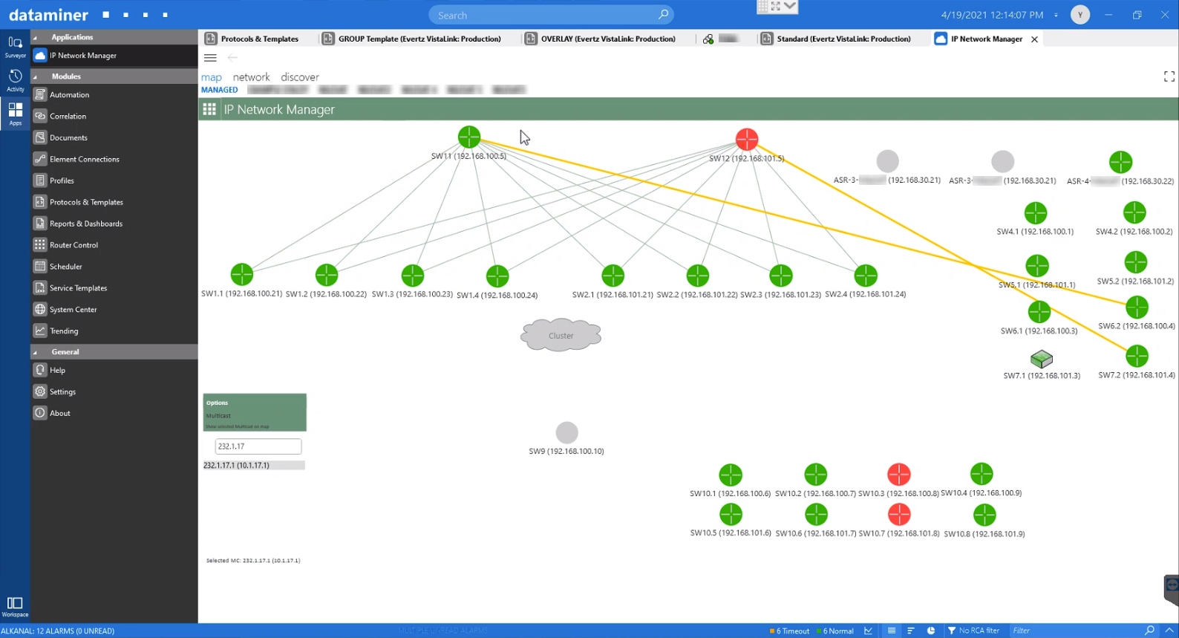1179x638 pixels.
Task: Click the red SW12 (192.168.101.5) node
Action: click(x=747, y=139)
